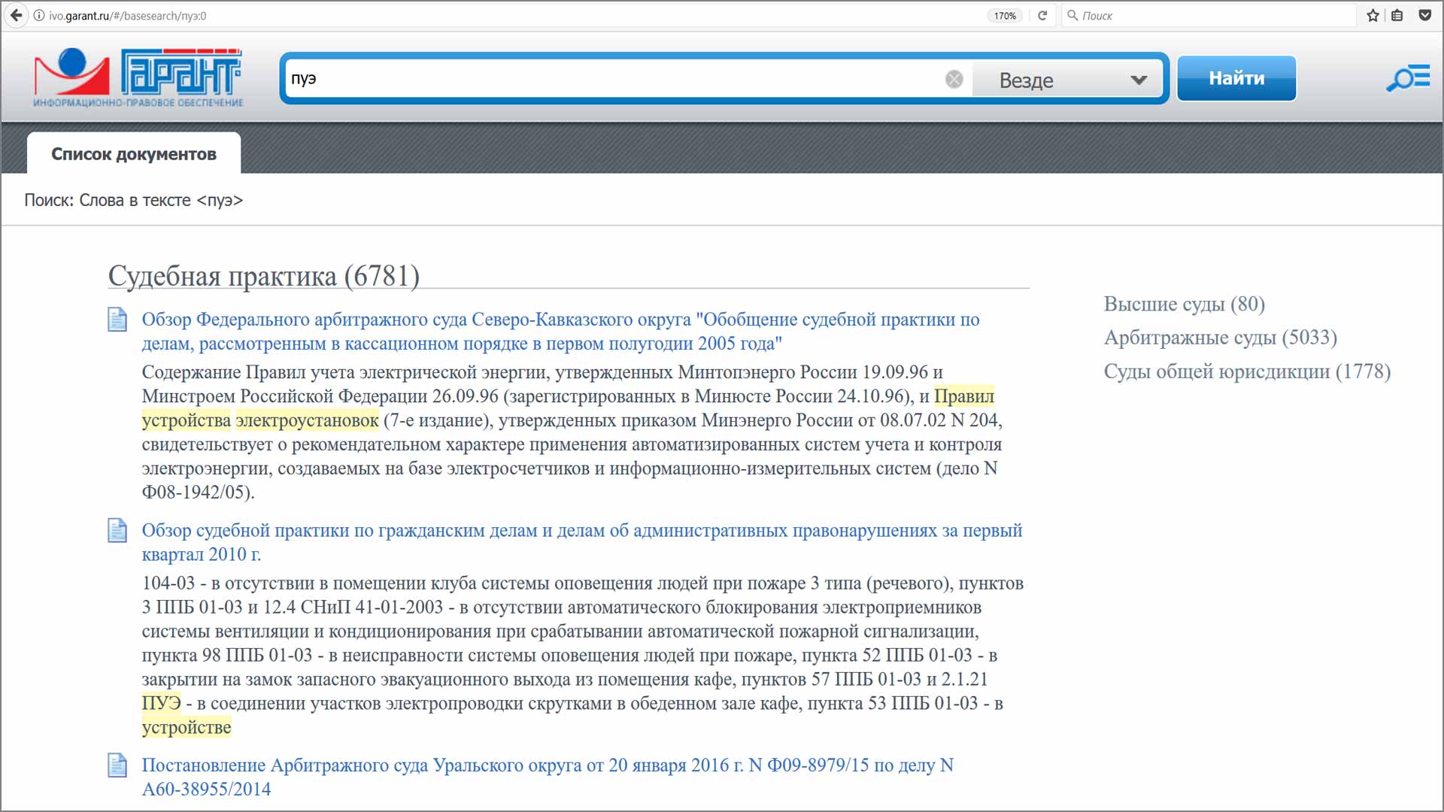Open Арбитражные суды (5033) results

click(x=1219, y=338)
